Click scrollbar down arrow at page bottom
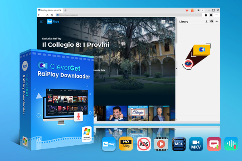This screenshot has width=242, height=161. click(176, 120)
